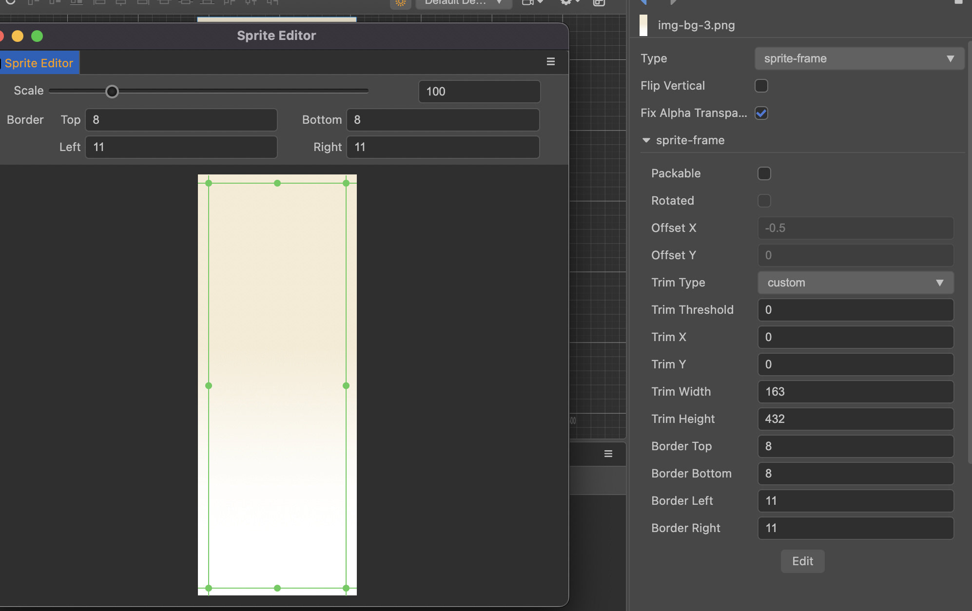Toggle the scene light sun icon
The width and height of the screenshot is (972, 611).
tap(400, 3)
